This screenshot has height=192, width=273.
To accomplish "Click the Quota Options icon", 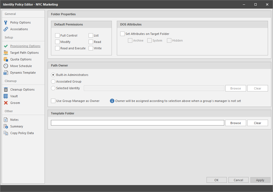I will pos(6,59).
